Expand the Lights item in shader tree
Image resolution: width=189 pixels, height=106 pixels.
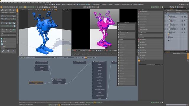167,36
